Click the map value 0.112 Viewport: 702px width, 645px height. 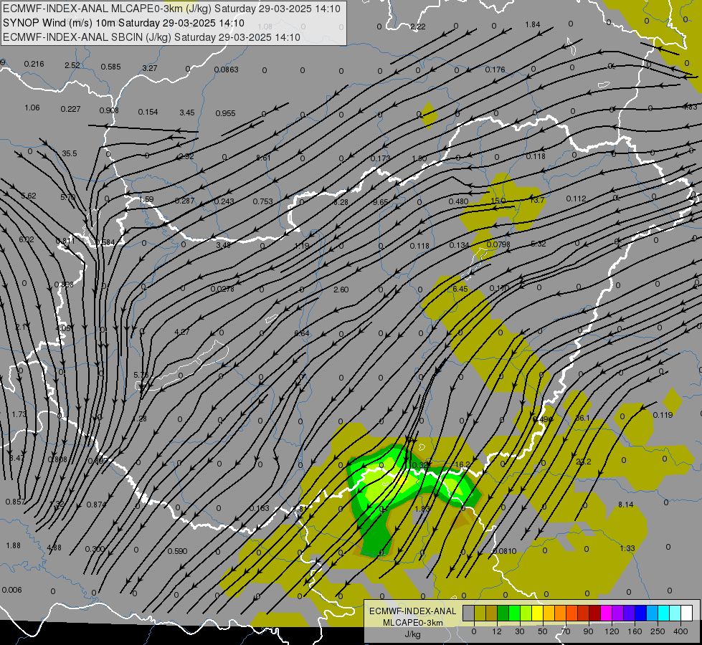(577, 199)
